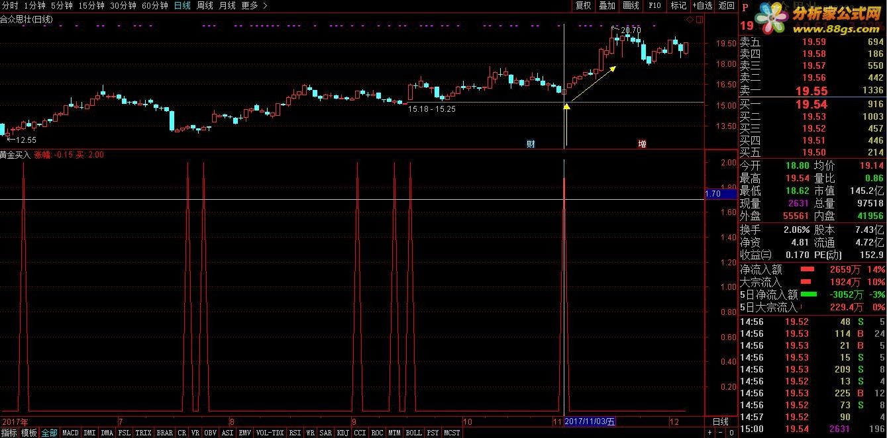Click the 返回 back button

point(727,5)
